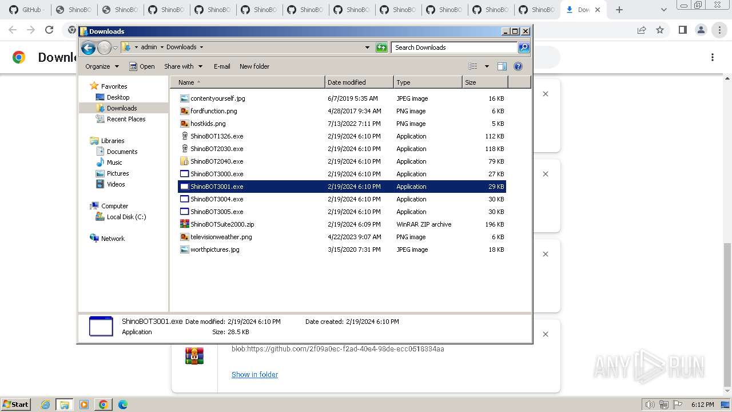Select Local Disk (C:) drive
732x412 pixels.
point(126,217)
